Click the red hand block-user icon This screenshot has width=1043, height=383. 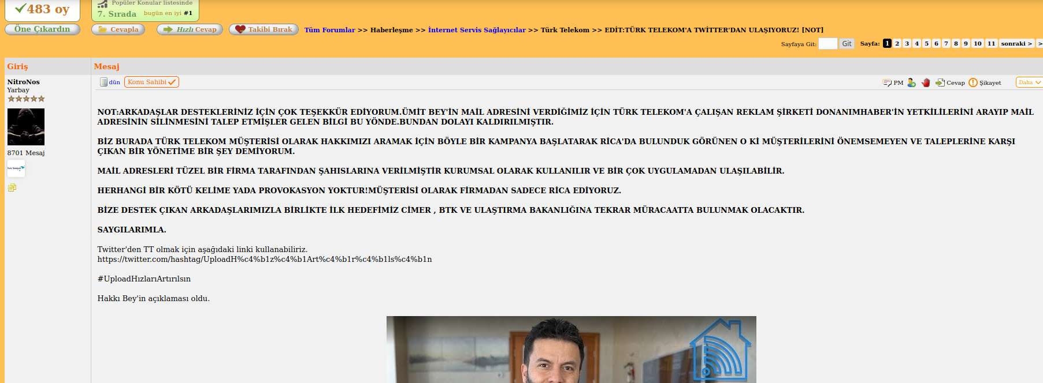[x=926, y=82]
